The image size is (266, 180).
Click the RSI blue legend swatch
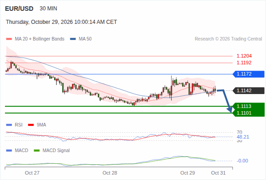9,125
